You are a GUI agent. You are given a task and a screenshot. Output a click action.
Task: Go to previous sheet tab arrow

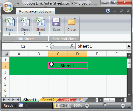click(x=9, y=99)
